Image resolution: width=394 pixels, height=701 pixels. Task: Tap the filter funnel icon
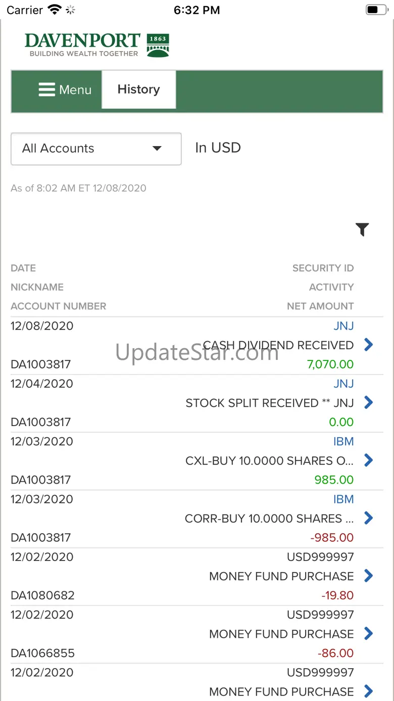(x=362, y=229)
